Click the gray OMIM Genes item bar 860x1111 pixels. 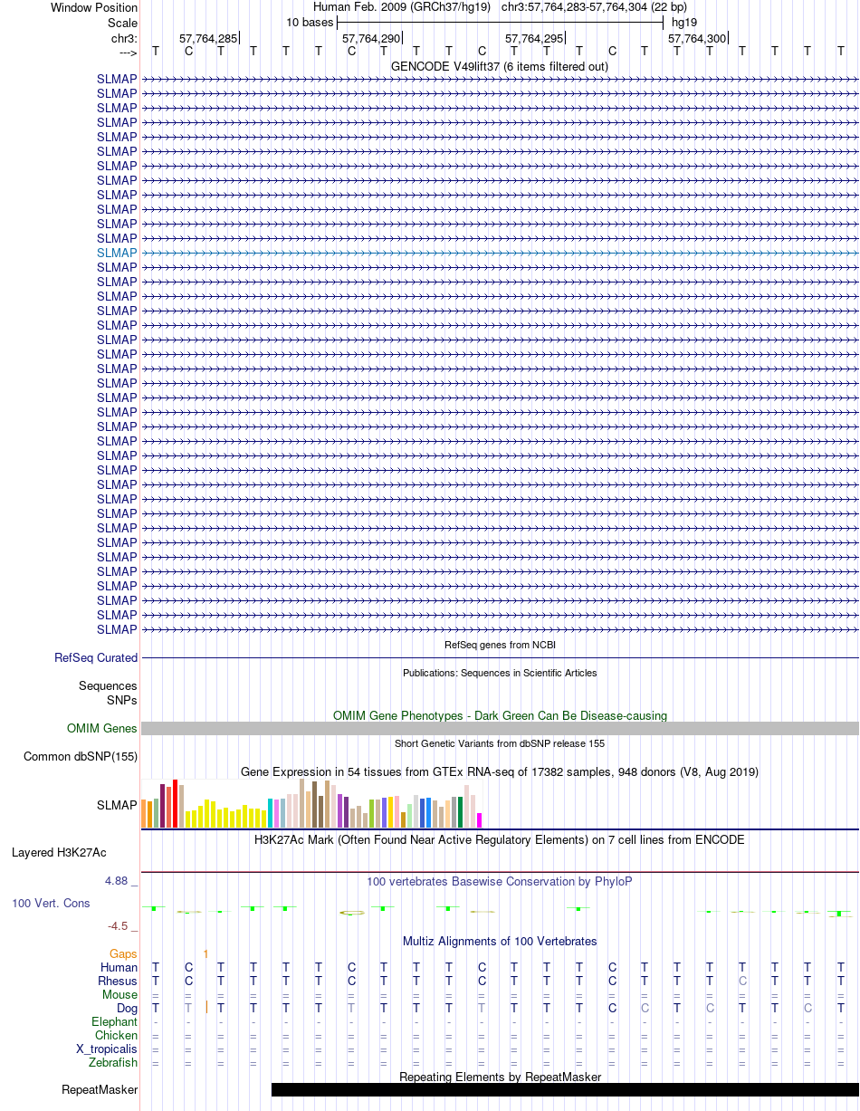click(x=500, y=729)
